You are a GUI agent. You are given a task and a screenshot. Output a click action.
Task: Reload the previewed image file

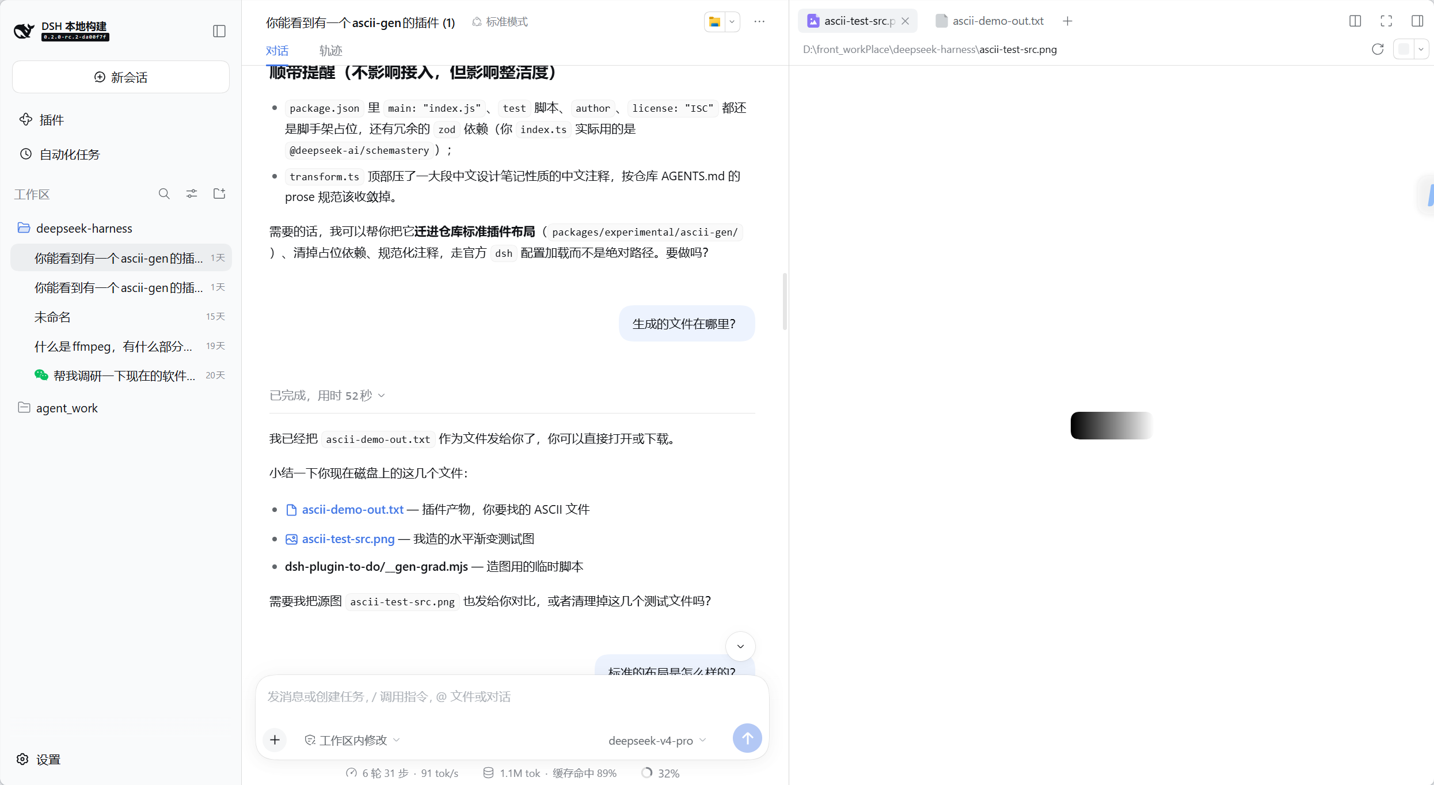tap(1377, 50)
